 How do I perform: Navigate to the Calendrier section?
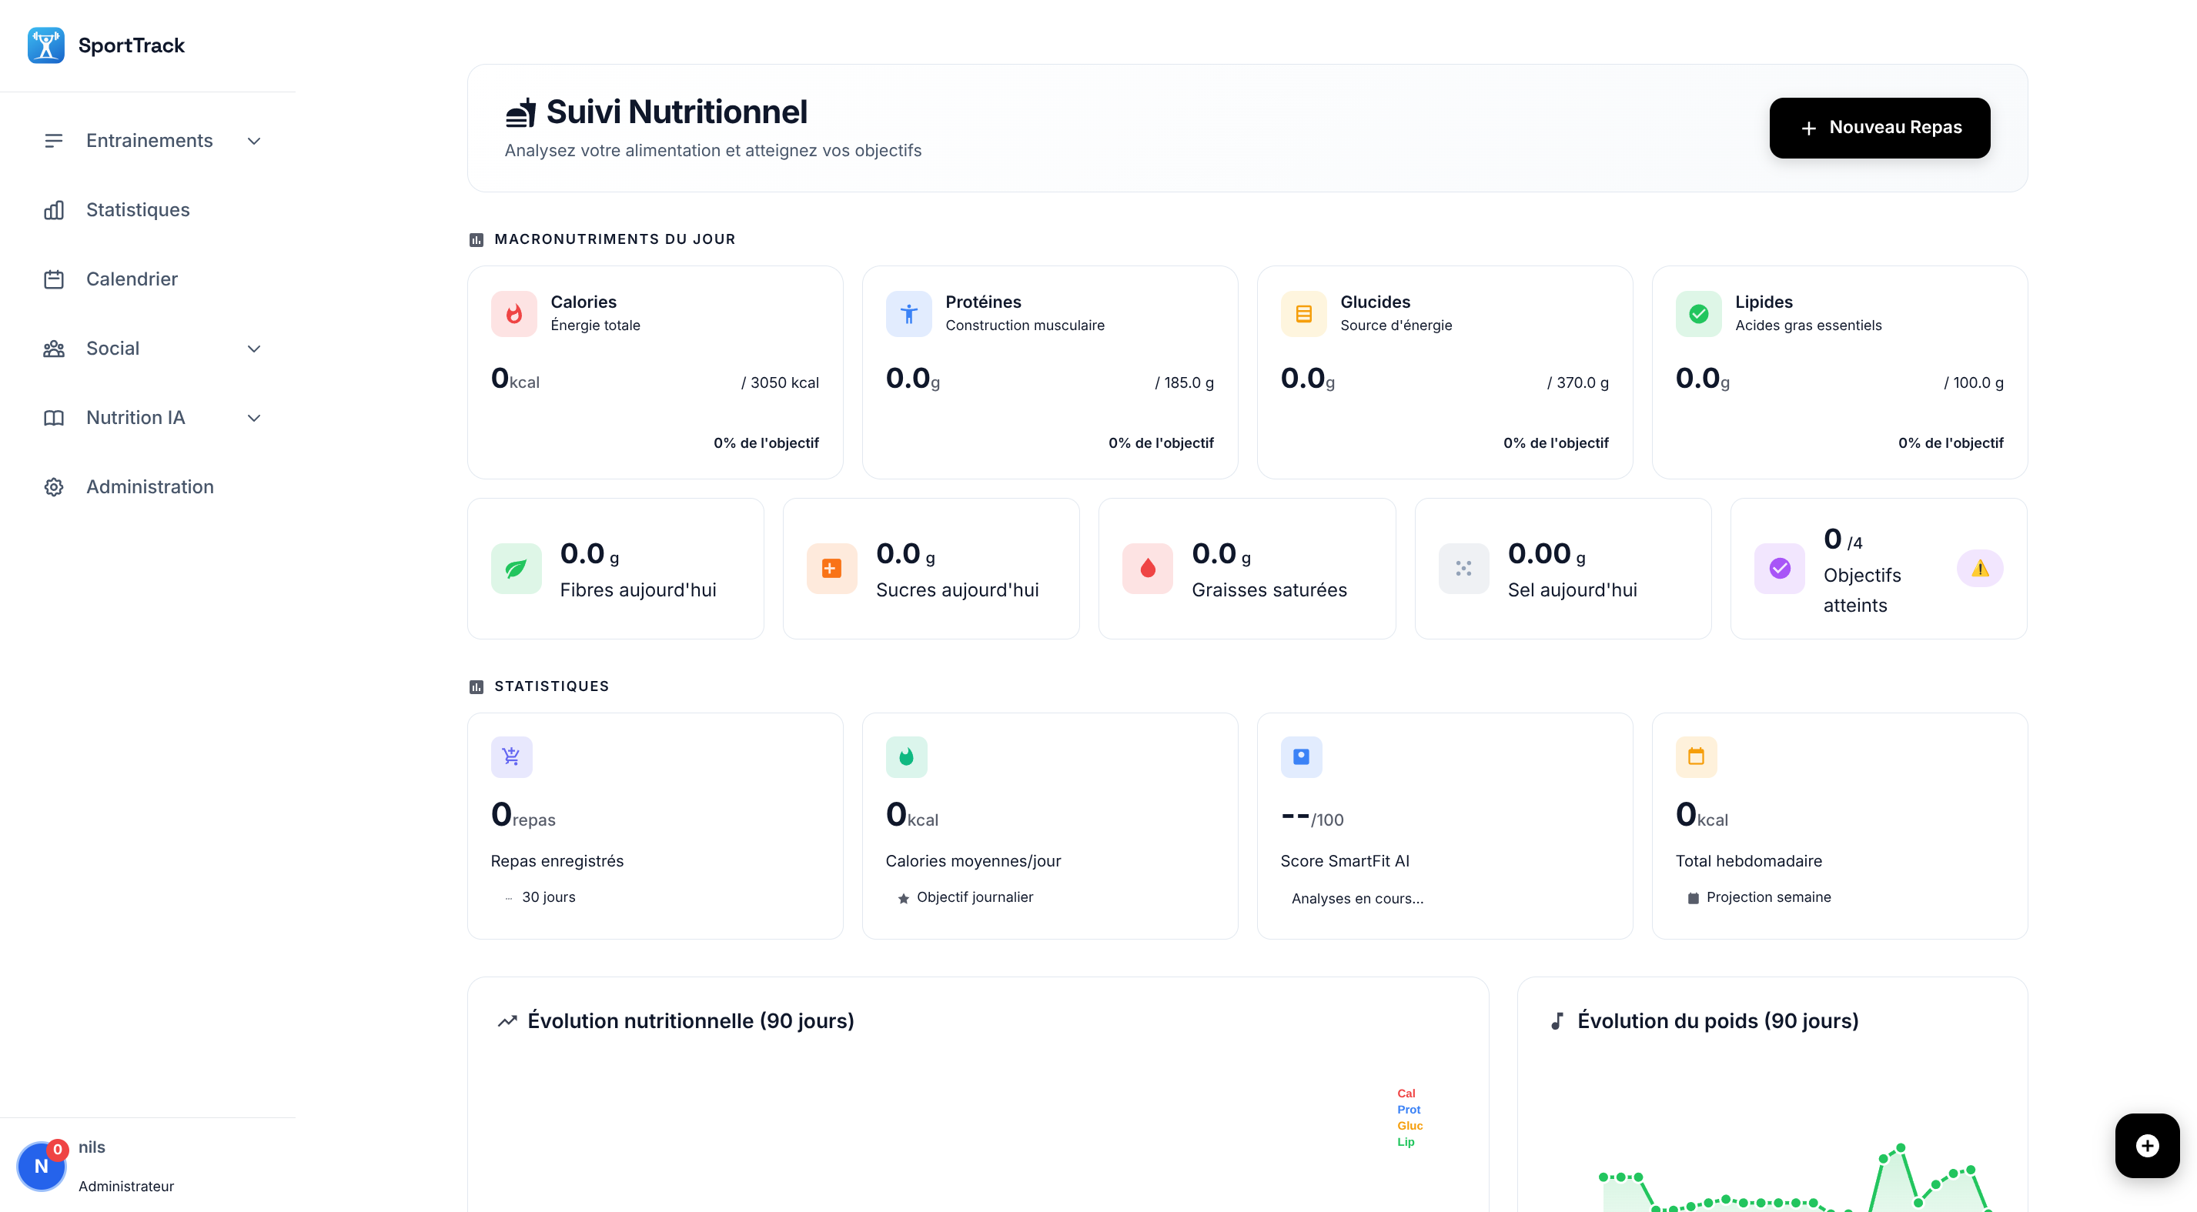[x=132, y=279]
